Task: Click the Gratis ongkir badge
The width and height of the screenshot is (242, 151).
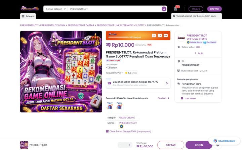Action: [x=114, y=60]
